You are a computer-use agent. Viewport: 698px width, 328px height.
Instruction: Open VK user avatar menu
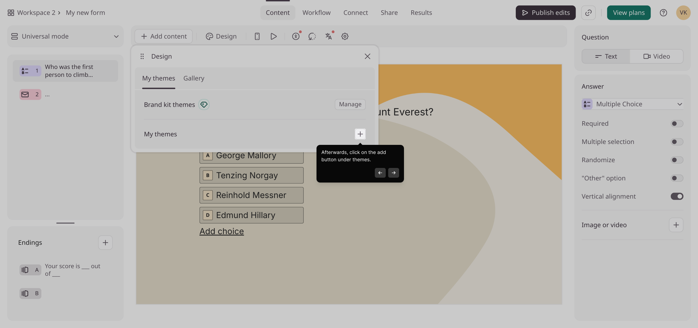click(x=683, y=13)
